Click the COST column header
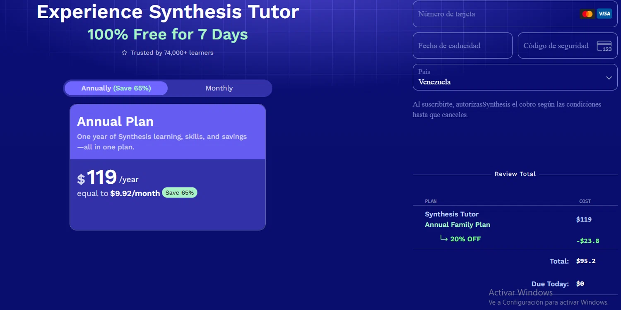The image size is (621, 310). tap(585, 201)
